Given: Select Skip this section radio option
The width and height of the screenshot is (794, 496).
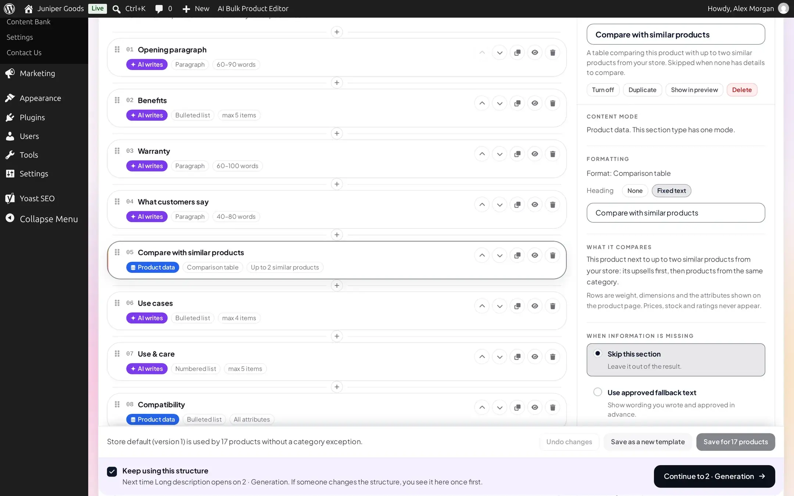Looking at the screenshot, I should [598, 353].
